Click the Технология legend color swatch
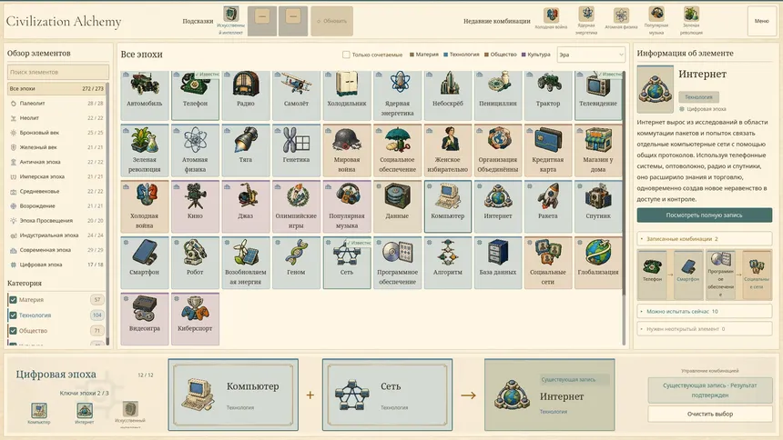Screen dimensions: 783x440 (x=445, y=55)
